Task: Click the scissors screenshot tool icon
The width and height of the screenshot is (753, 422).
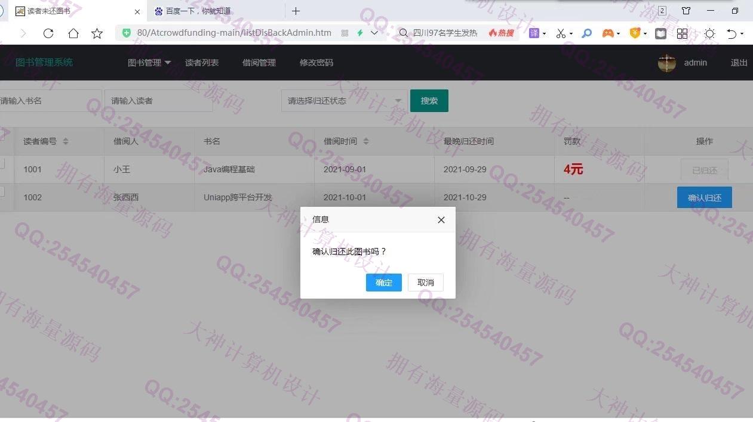Action: click(x=561, y=33)
